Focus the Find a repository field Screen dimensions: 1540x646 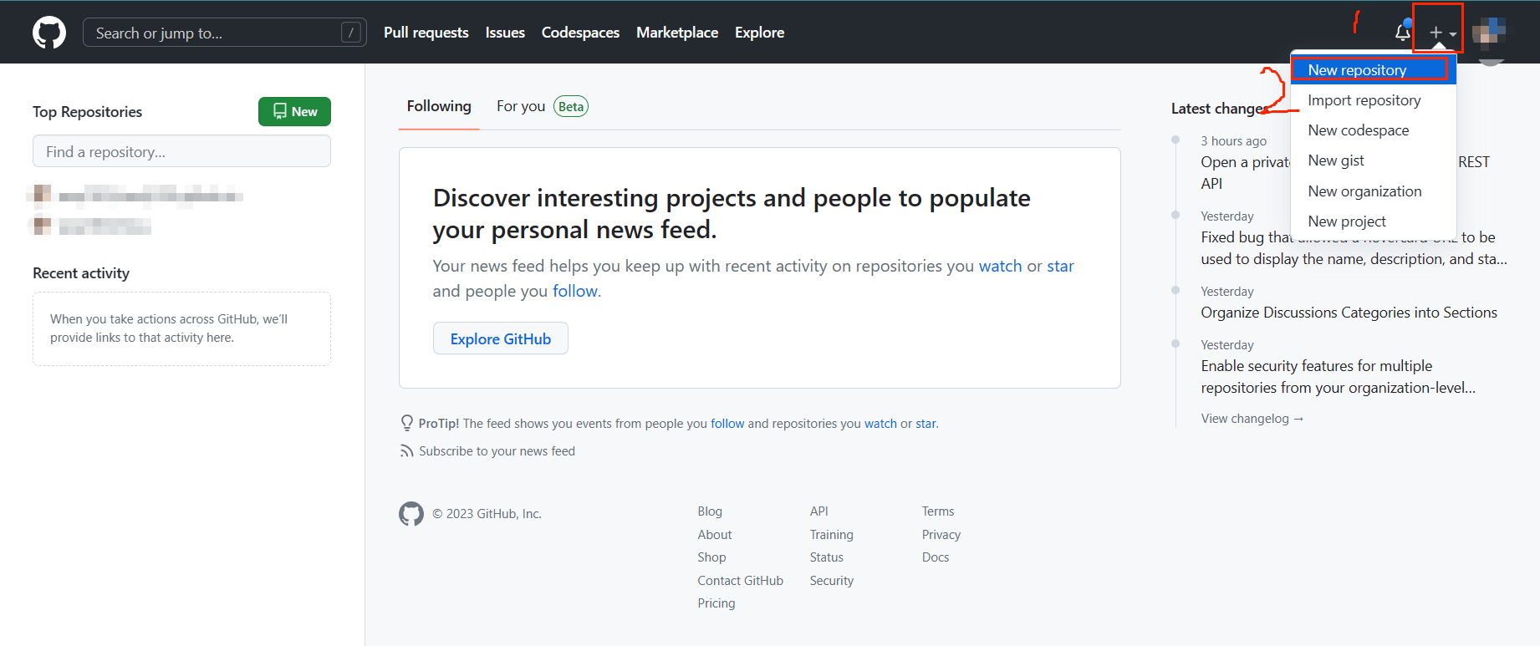[181, 151]
